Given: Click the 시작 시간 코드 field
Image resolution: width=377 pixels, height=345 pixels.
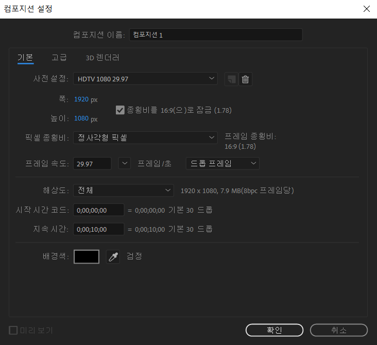Looking at the screenshot, I should [x=98, y=210].
